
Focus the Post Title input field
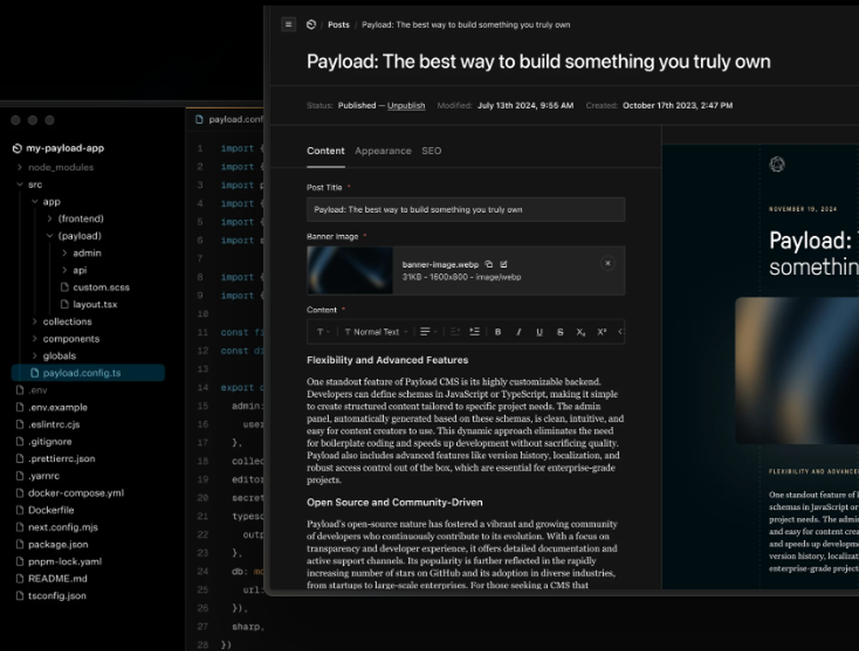coord(466,210)
